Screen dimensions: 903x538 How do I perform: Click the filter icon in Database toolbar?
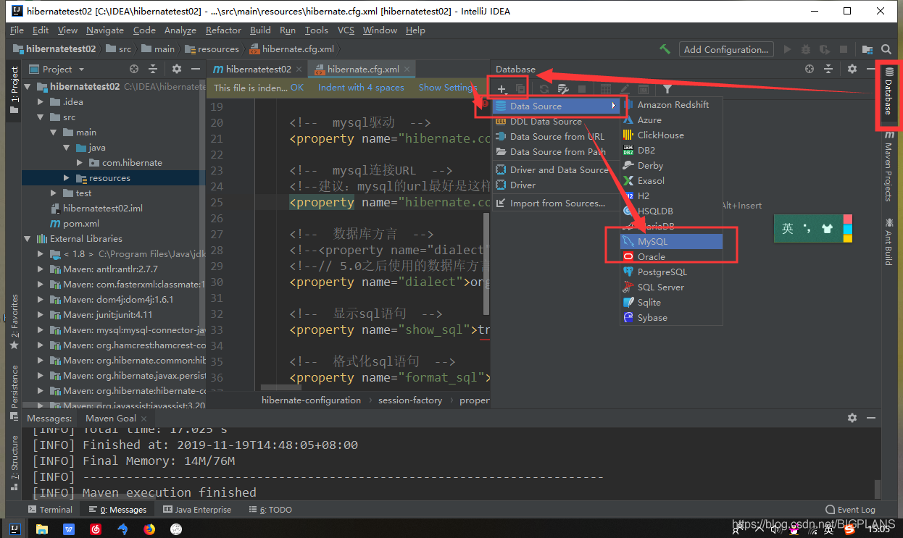click(667, 89)
